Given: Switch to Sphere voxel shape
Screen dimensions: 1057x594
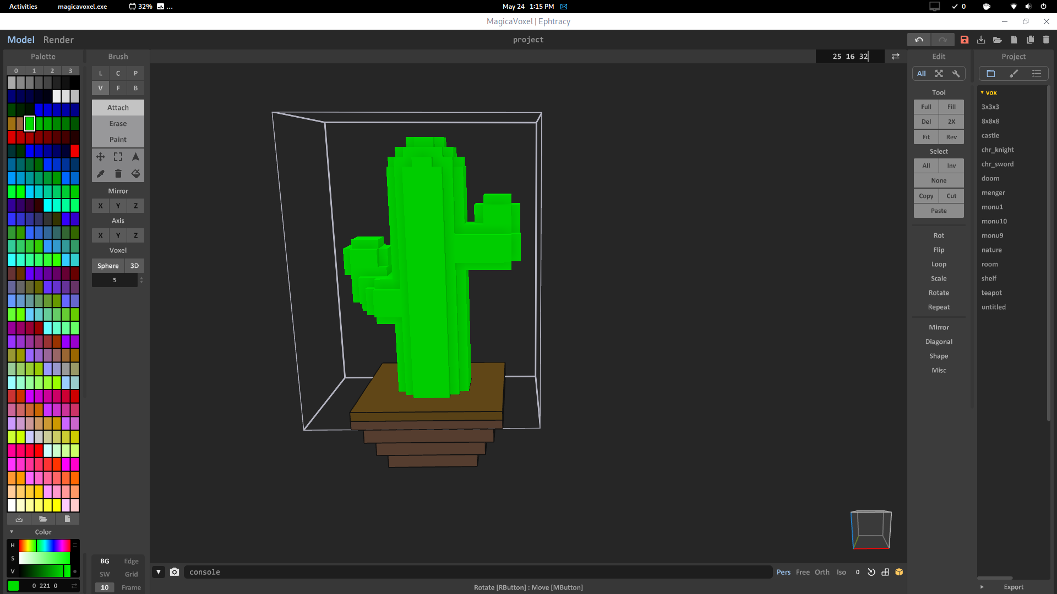Looking at the screenshot, I should point(107,265).
